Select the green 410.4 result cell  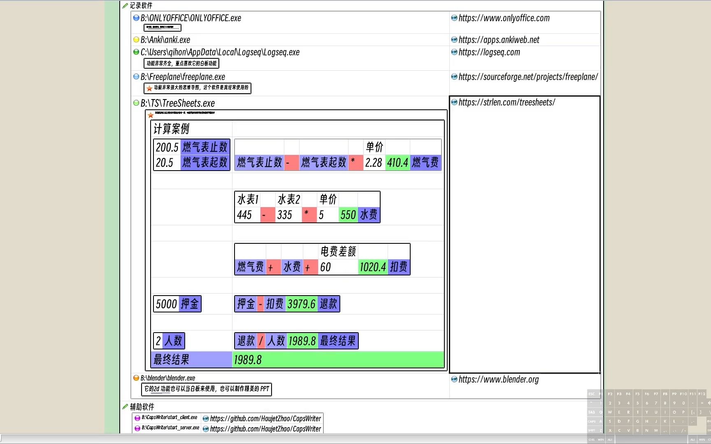click(397, 163)
